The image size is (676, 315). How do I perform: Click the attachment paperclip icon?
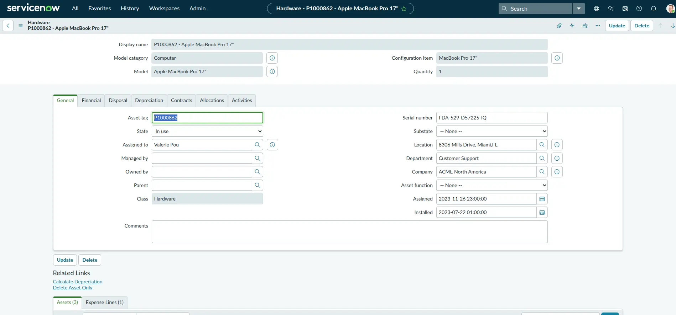559,26
